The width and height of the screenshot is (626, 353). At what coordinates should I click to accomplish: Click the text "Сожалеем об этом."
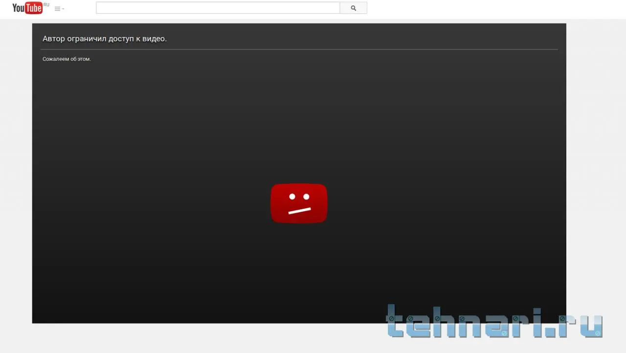coord(67,59)
